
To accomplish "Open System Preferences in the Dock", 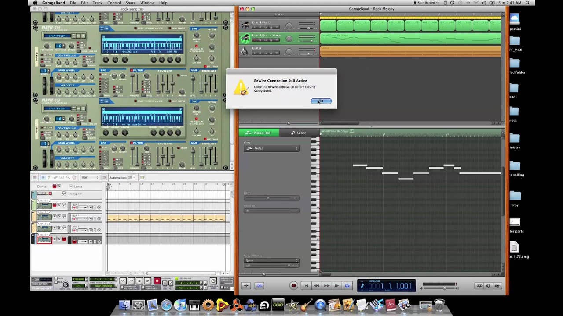I will point(139,305).
